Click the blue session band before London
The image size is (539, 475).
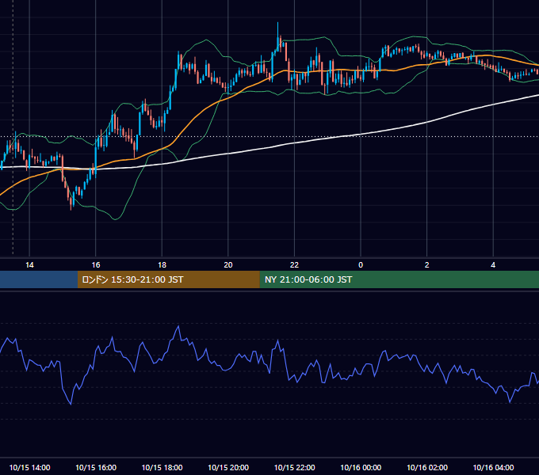[x=39, y=279]
